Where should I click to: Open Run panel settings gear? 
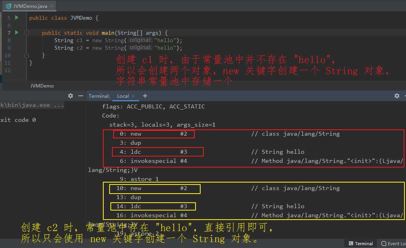[71, 96]
